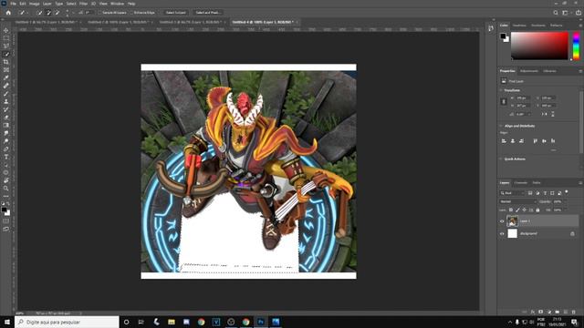Switch to the Channels tab
Screen dimensions: 584x328
(521, 183)
